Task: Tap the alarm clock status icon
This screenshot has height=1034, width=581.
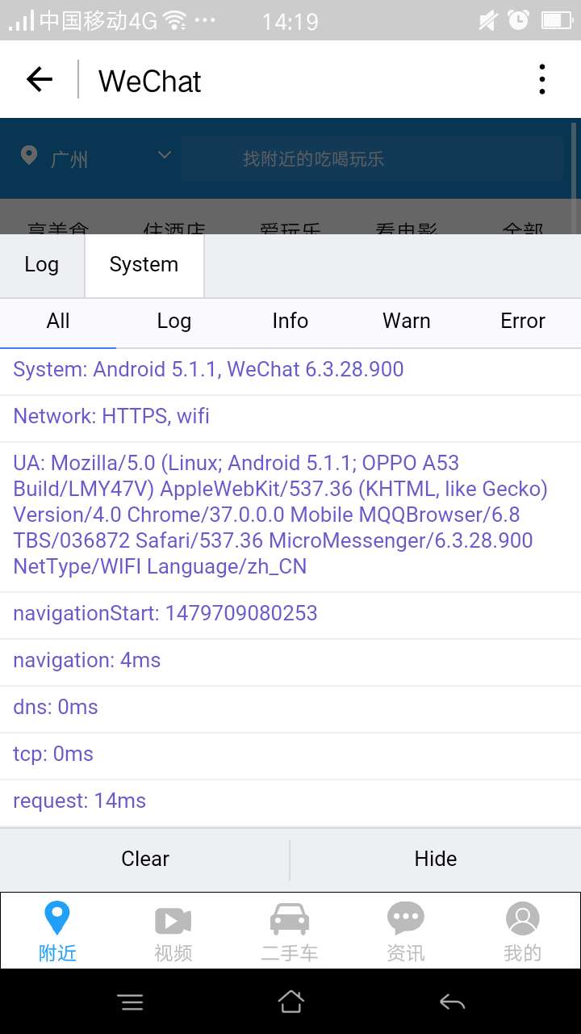Action: click(x=520, y=20)
